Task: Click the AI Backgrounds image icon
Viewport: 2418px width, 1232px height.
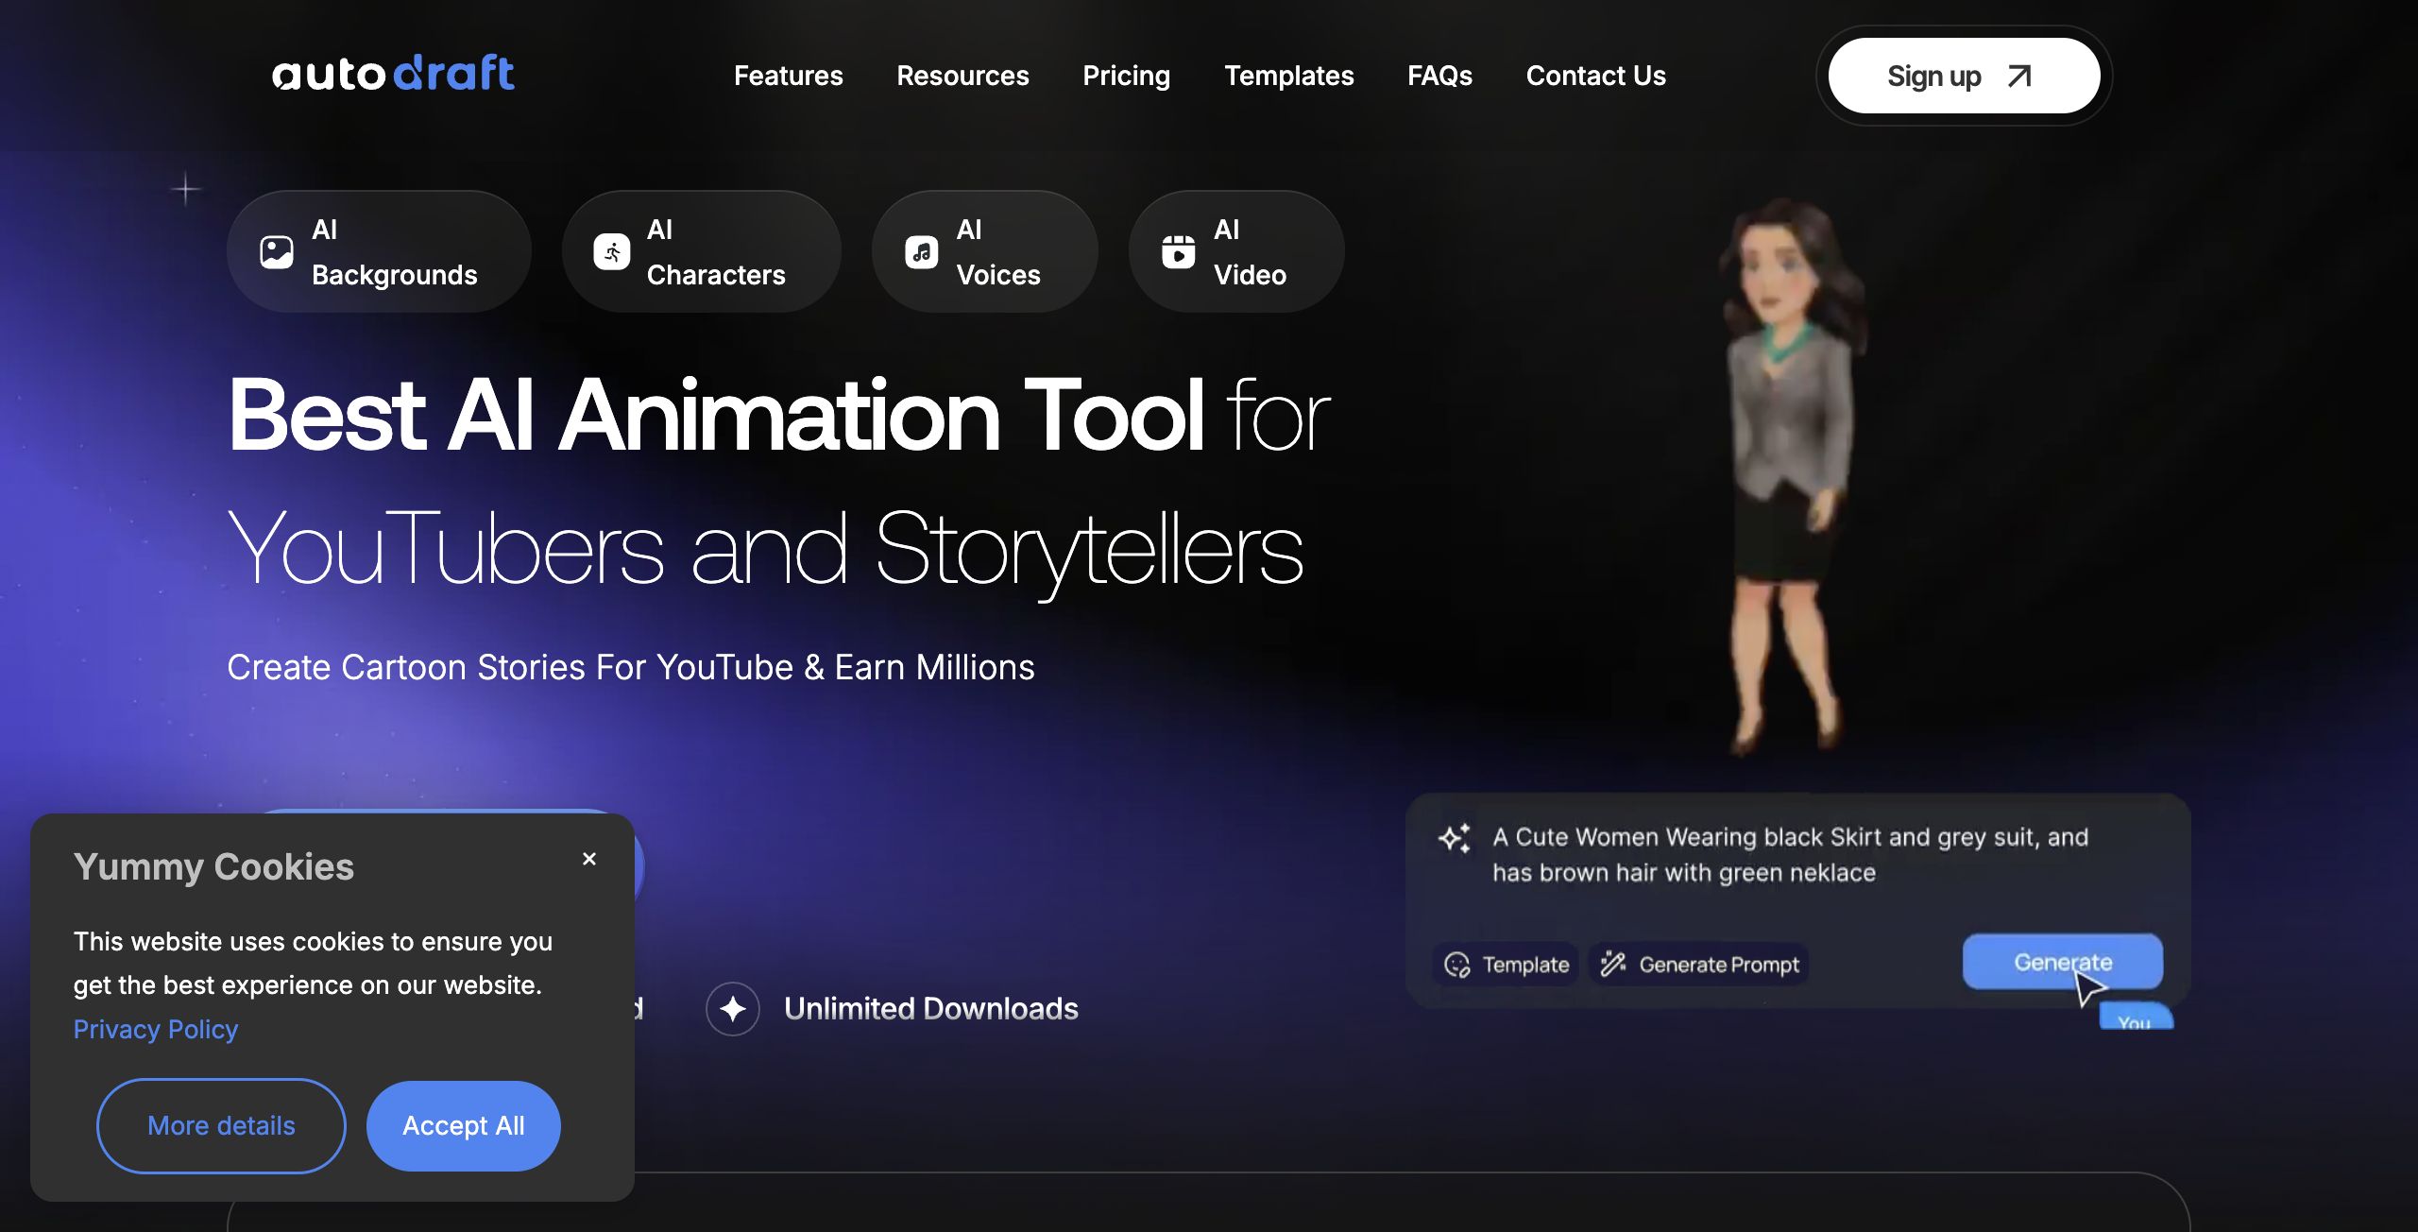Action: pos(277,251)
